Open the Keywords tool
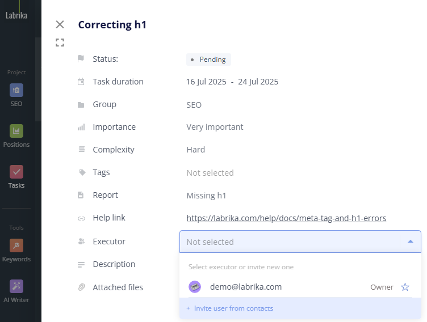This screenshot has height=322, width=427. (x=16, y=250)
